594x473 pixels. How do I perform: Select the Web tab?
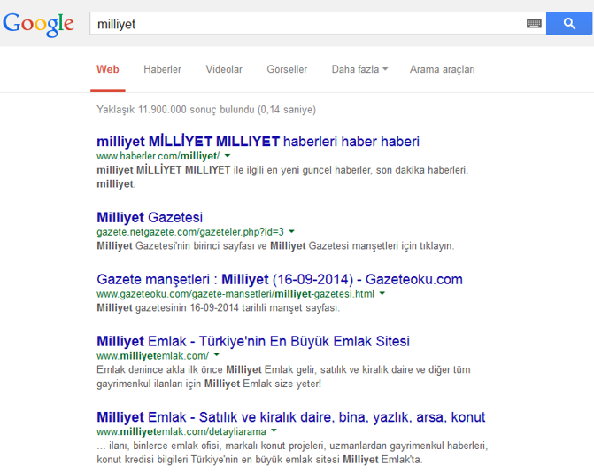(108, 69)
